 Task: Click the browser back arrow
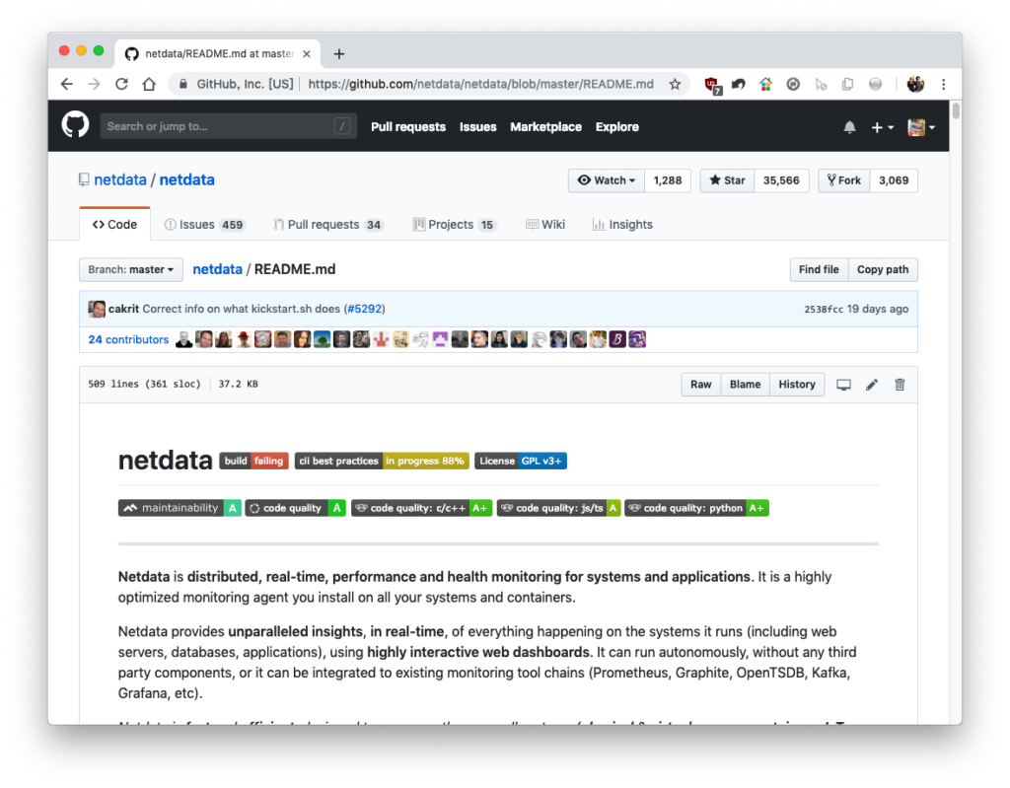coord(67,85)
